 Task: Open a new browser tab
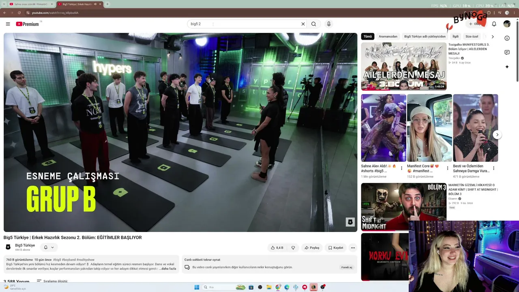(x=107, y=4)
